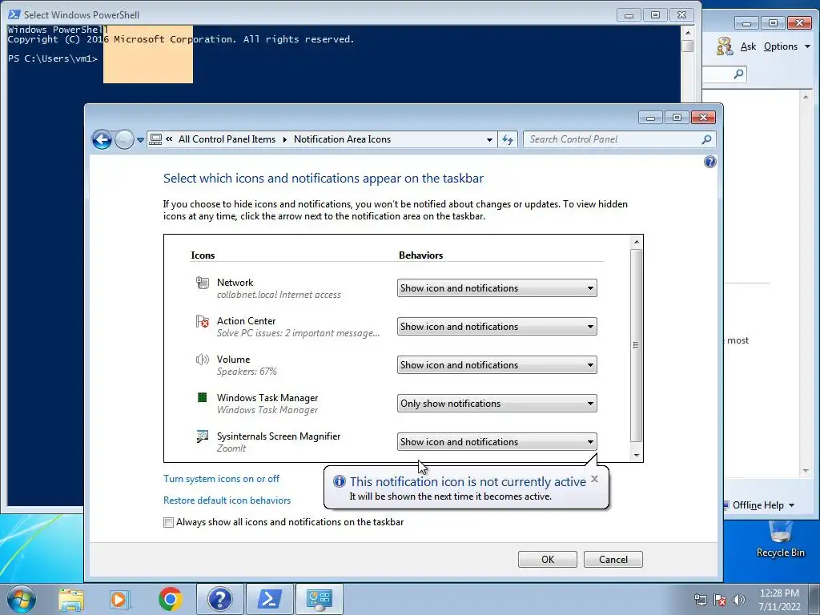Click the Control Panel icon in address bar
Screen dimensions: 820x615
click(x=156, y=139)
